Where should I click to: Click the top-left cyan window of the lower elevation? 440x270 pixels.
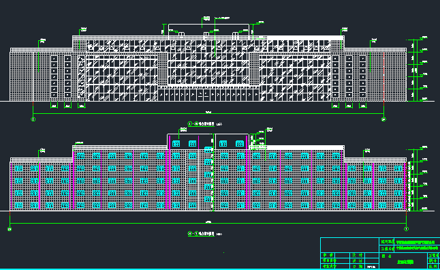[18, 168]
